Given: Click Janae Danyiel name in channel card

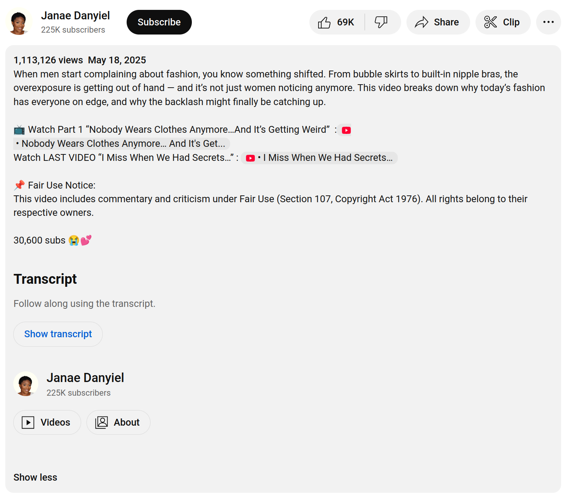Looking at the screenshot, I should pyautogui.click(x=85, y=378).
